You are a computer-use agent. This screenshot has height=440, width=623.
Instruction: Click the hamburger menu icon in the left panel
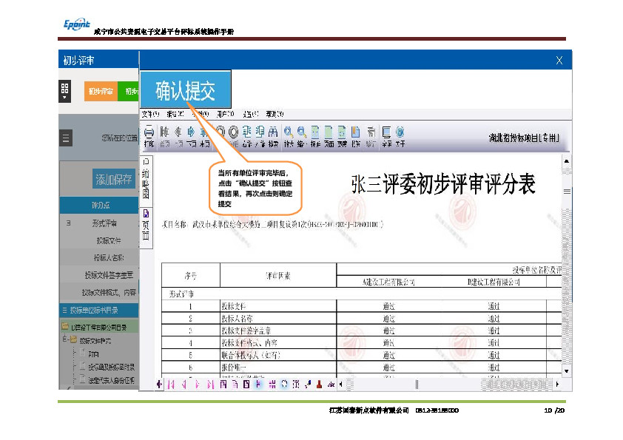point(65,138)
